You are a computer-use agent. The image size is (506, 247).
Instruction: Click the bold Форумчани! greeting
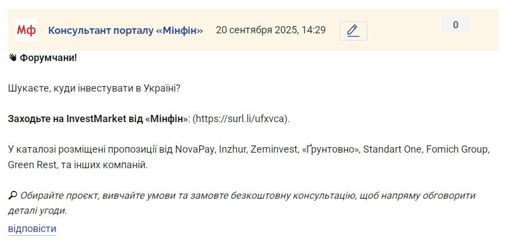point(48,58)
